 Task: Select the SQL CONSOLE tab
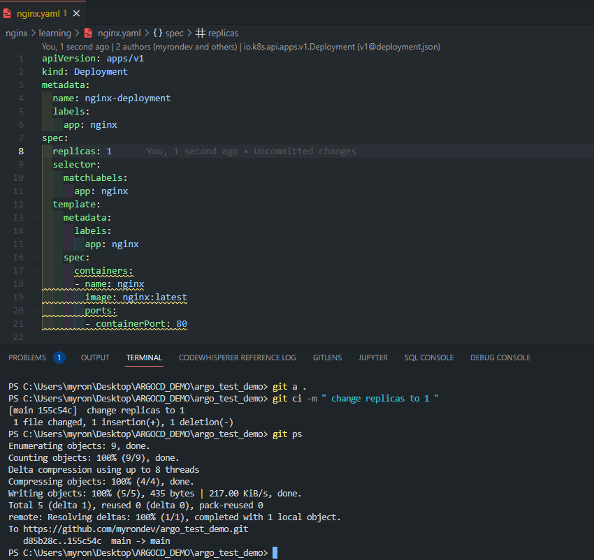point(428,358)
